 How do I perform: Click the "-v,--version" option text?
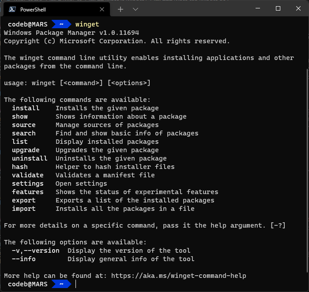point(35,251)
